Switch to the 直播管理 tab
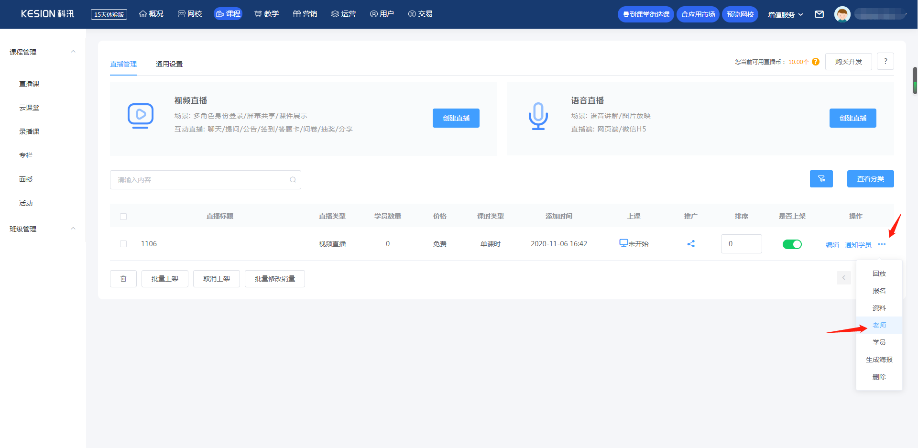 coord(123,64)
